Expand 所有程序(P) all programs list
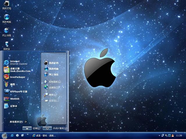 [18, 122]
